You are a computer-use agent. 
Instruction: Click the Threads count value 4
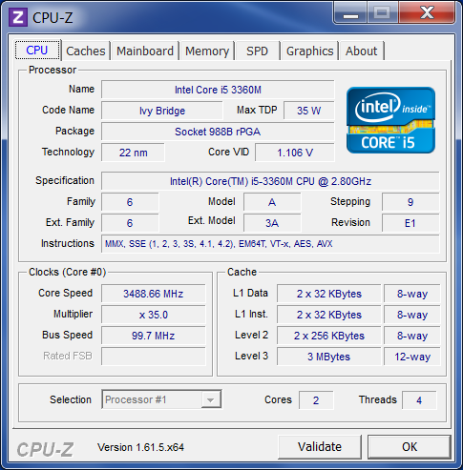tap(419, 400)
